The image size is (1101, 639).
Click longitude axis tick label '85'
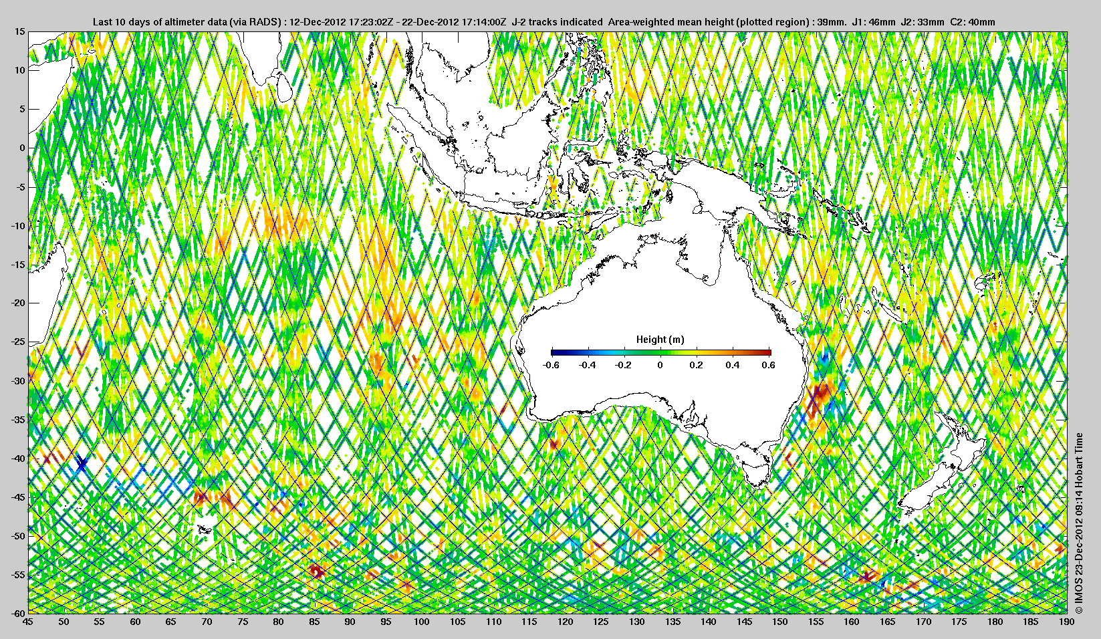click(314, 622)
